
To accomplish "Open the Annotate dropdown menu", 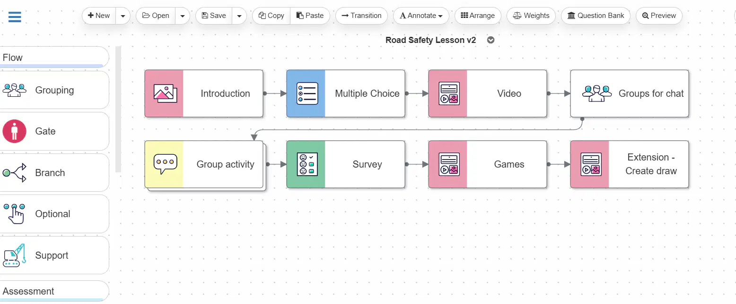I will click(421, 16).
